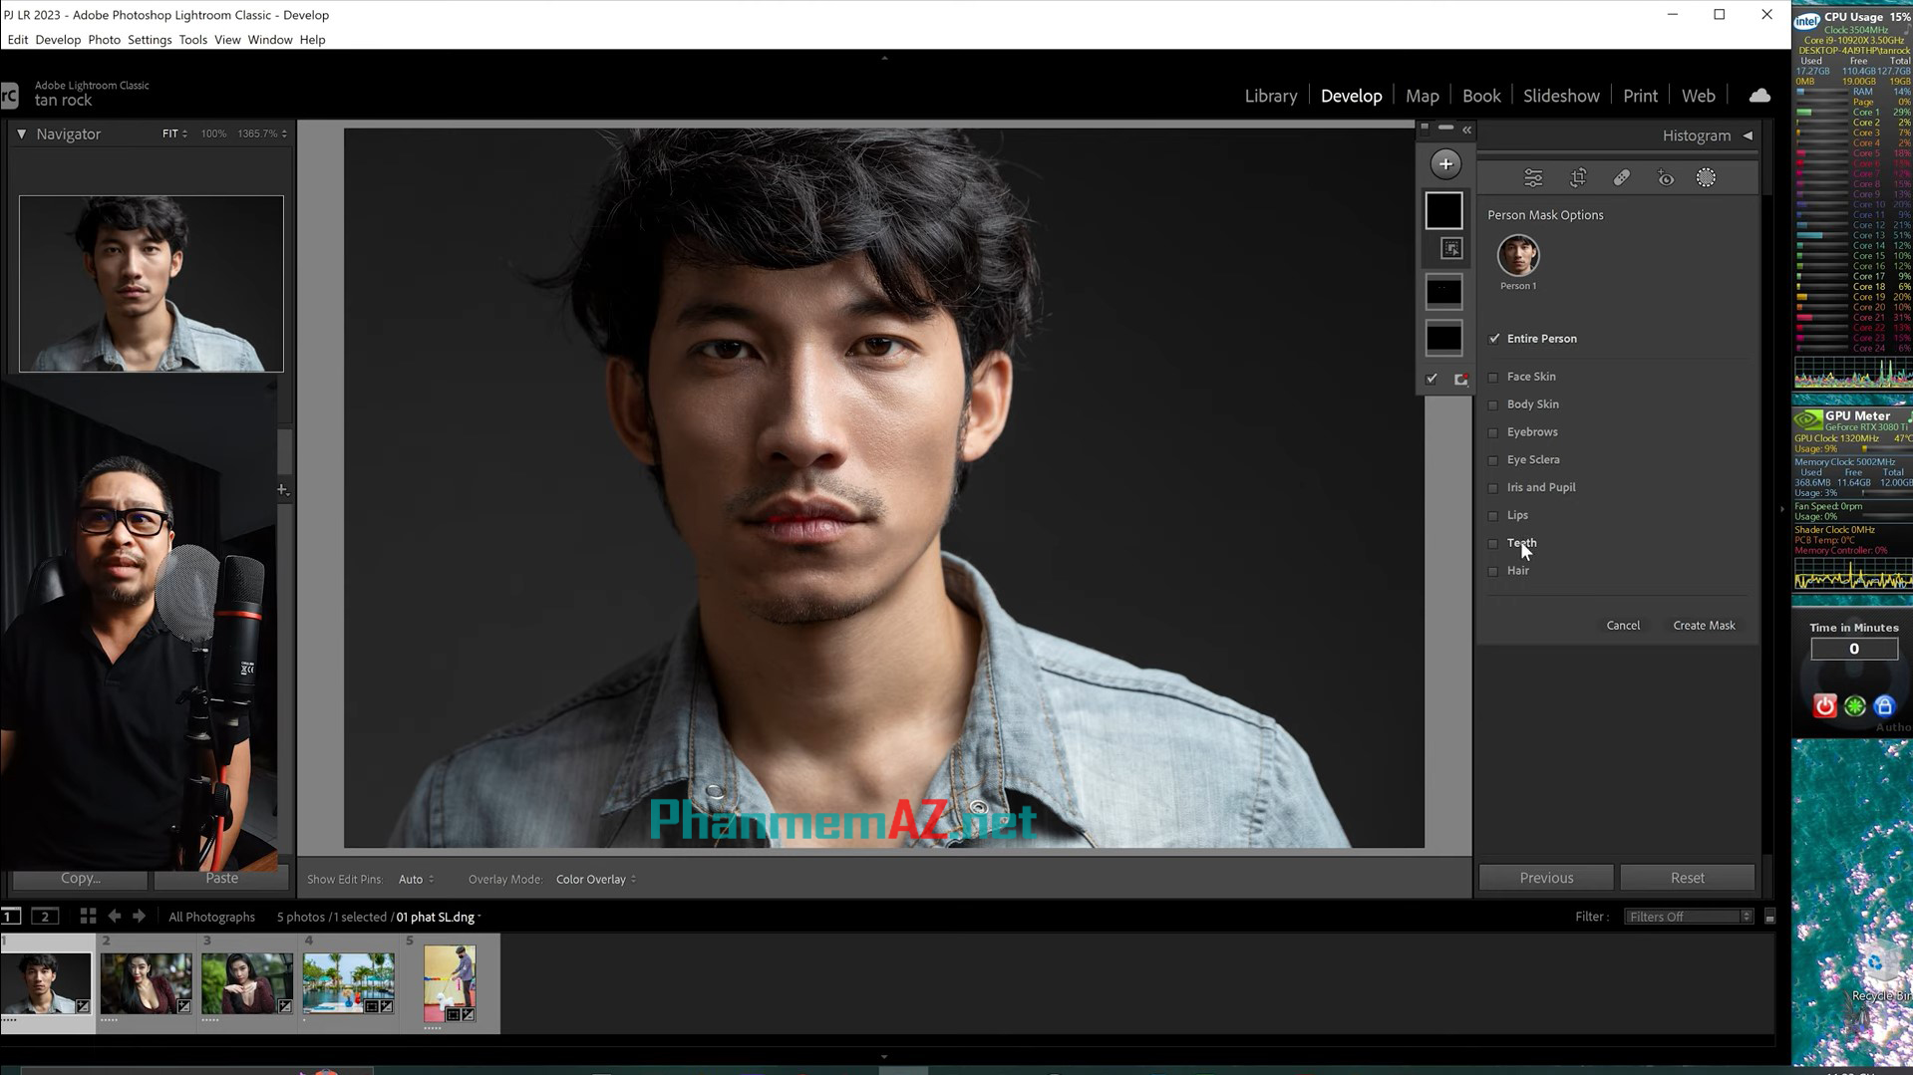
Task: Check the Iris and Pupil option
Action: [x=1493, y=487]
